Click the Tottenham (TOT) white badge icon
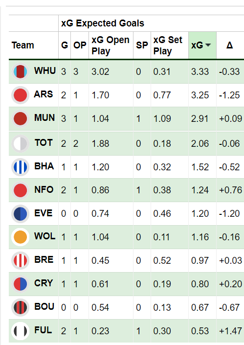The image size is (244, 345). [20, 144]
